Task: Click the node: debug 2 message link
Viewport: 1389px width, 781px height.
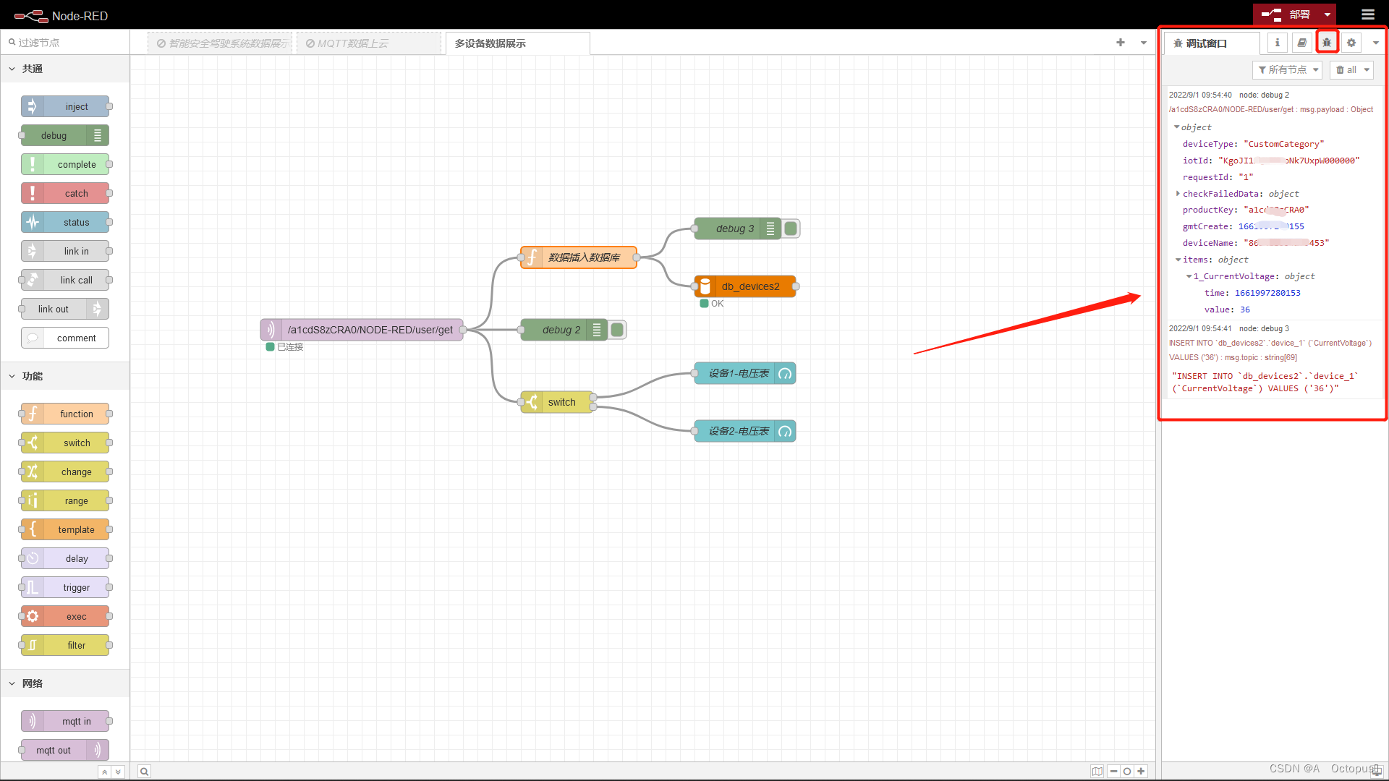Action: (1264, 95)
